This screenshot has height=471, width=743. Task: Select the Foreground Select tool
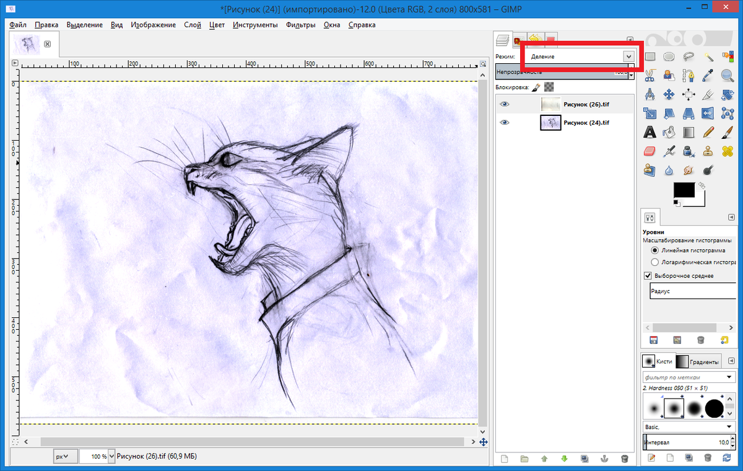point(669,76)
